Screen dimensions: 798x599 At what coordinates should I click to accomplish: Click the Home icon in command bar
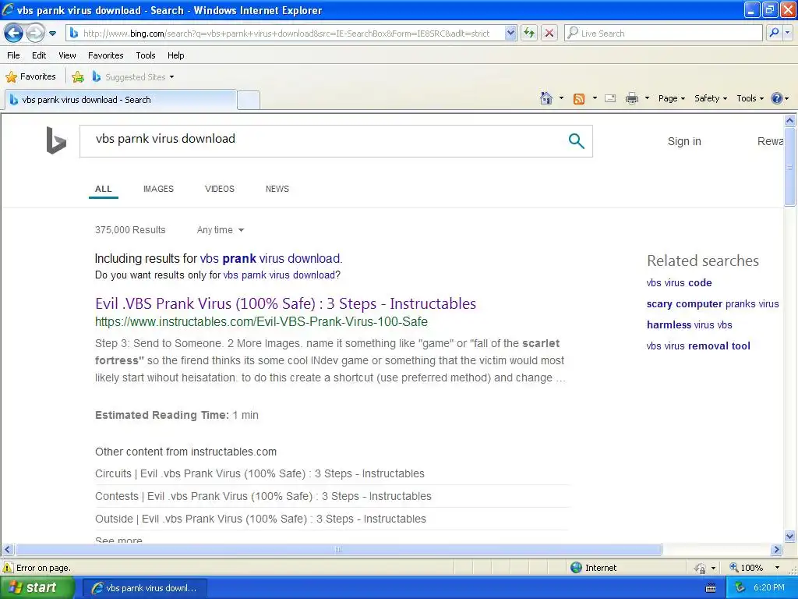click(546, 98)
